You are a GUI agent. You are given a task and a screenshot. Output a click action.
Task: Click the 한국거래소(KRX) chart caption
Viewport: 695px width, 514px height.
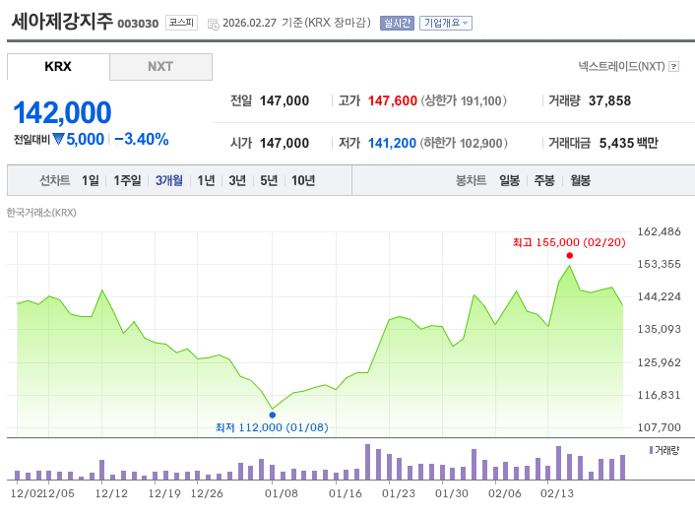click(x=41, y=213)
